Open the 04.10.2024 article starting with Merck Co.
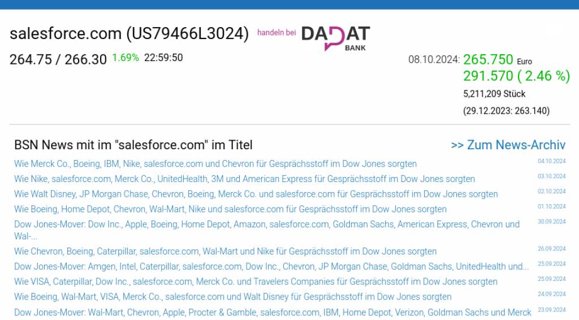579x320 pixels. tap(215, 163)
